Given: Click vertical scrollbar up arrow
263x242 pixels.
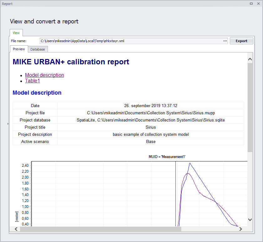Looking at the screenshot, I should [x=250, y=59].
